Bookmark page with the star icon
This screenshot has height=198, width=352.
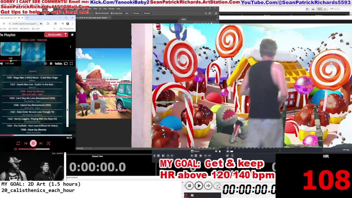point(41,24)
